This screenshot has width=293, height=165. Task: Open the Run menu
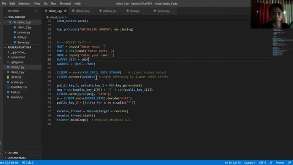pos(54,4)
